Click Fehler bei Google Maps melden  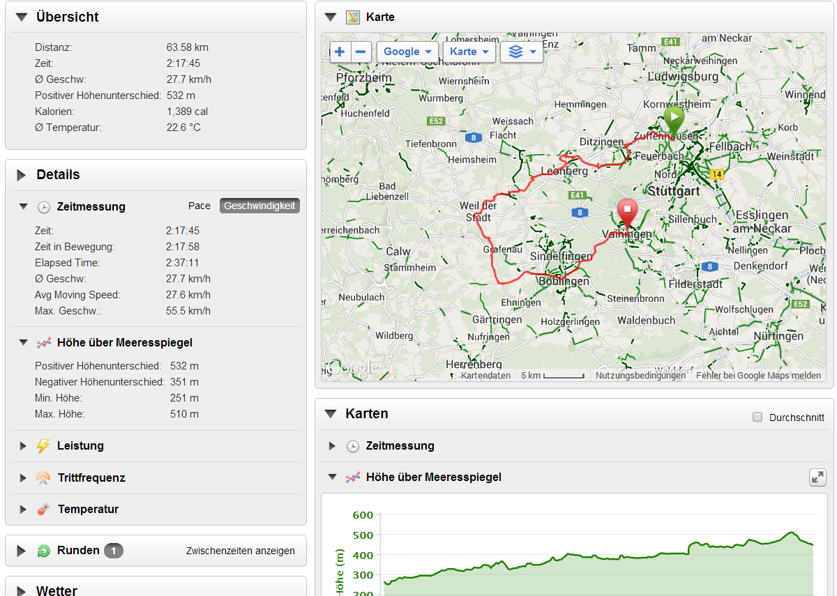[758, 375]
